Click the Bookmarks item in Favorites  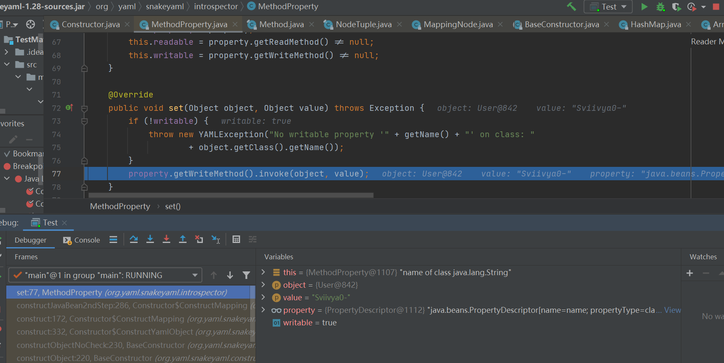coord(23,154)
